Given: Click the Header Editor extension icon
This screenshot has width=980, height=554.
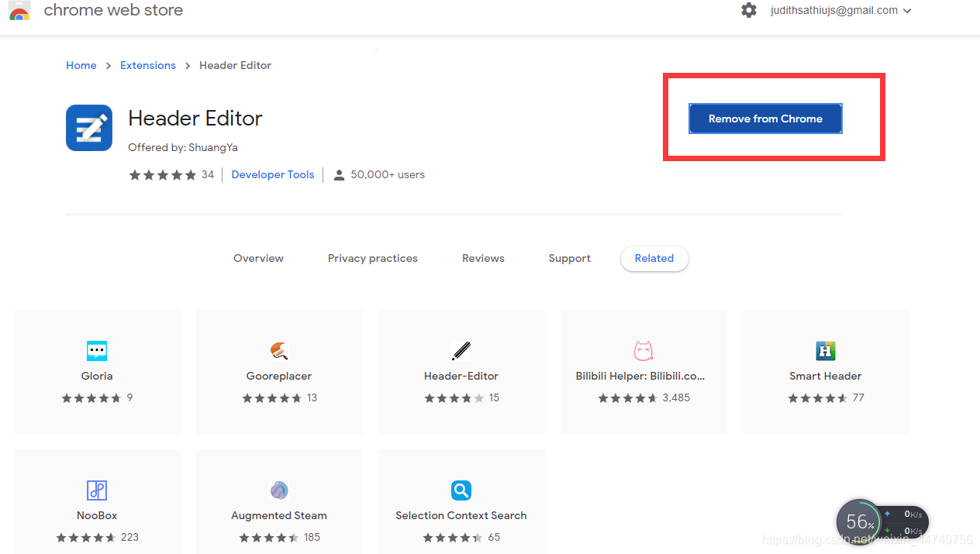Looking at the screenshot, I should click(89, 128).
